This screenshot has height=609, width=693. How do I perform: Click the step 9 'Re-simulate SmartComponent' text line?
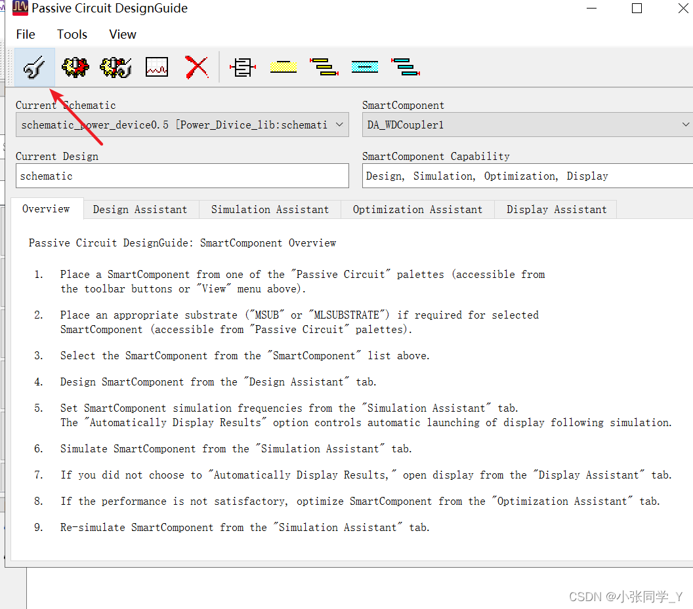(245, 527)
